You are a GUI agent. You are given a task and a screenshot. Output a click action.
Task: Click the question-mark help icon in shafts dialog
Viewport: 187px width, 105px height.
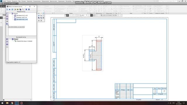[29, 9]
